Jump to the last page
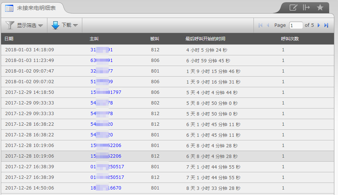This screenshot has height=195, width=338. (326, 25)
